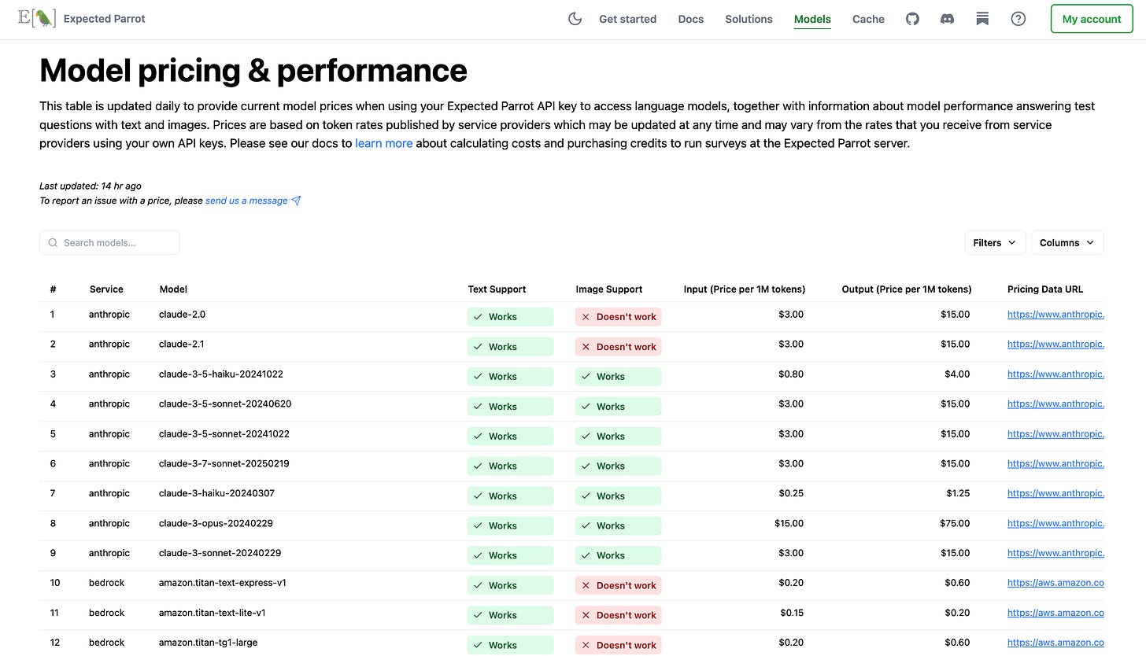The height and width of the screenshot is (656, 1146).
Task: Focus the Search models input field
Action: coord(109,242)
